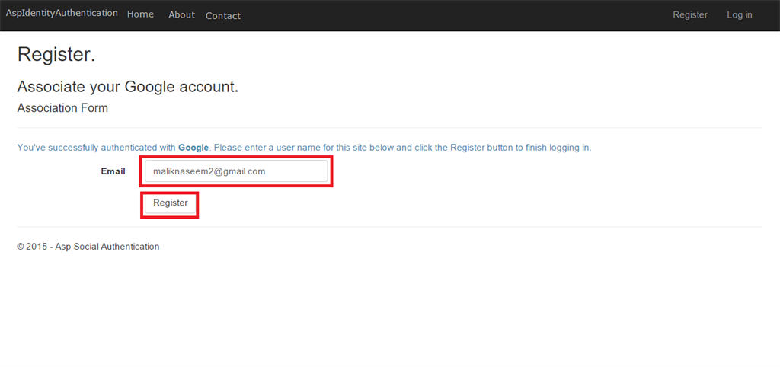This screenshot has height=367, width=780.
Task: Select Register in the top navbar
Action: point(690,14)
